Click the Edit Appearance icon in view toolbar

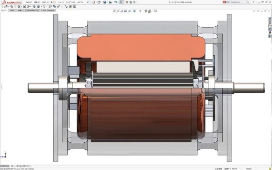pos(146,11)
